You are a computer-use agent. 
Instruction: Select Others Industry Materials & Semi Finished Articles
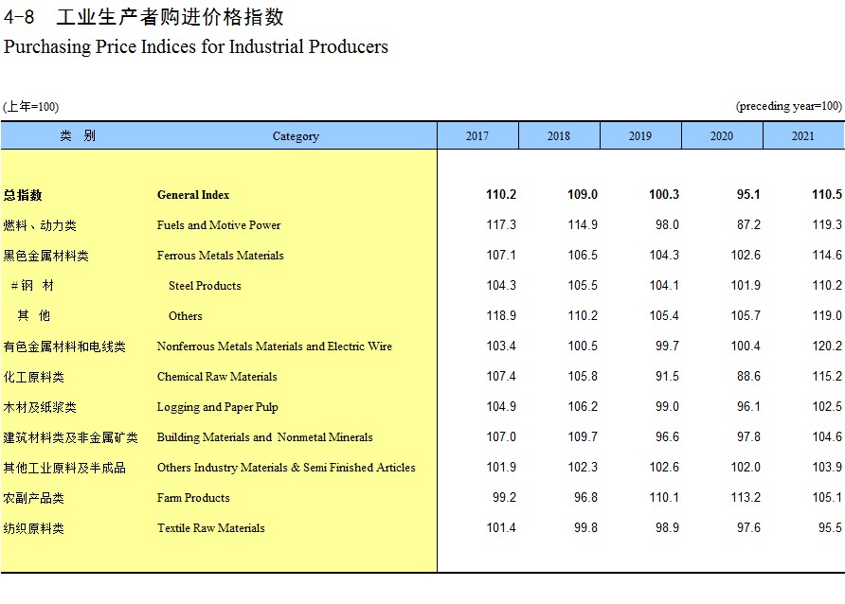pos(286,468)
